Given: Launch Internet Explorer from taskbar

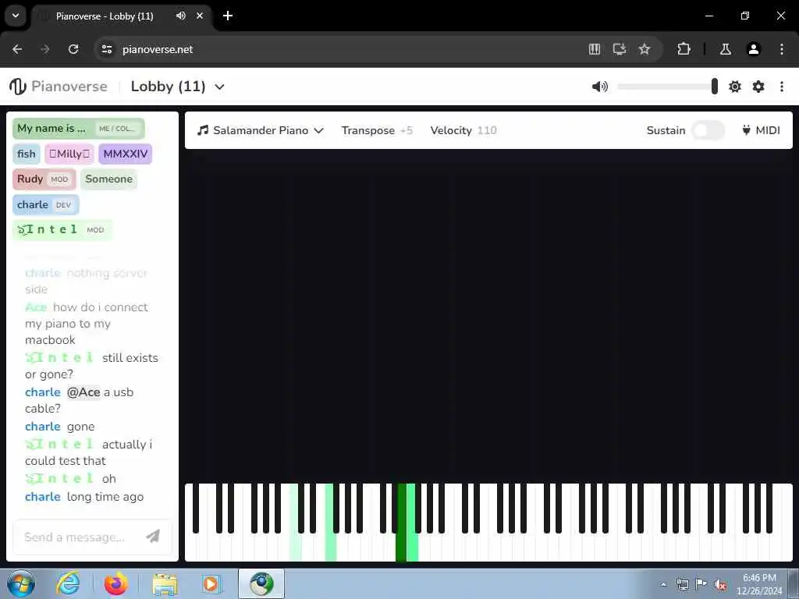Looking at the screenshot, I should pyautogui.click(x=69, y=583).
